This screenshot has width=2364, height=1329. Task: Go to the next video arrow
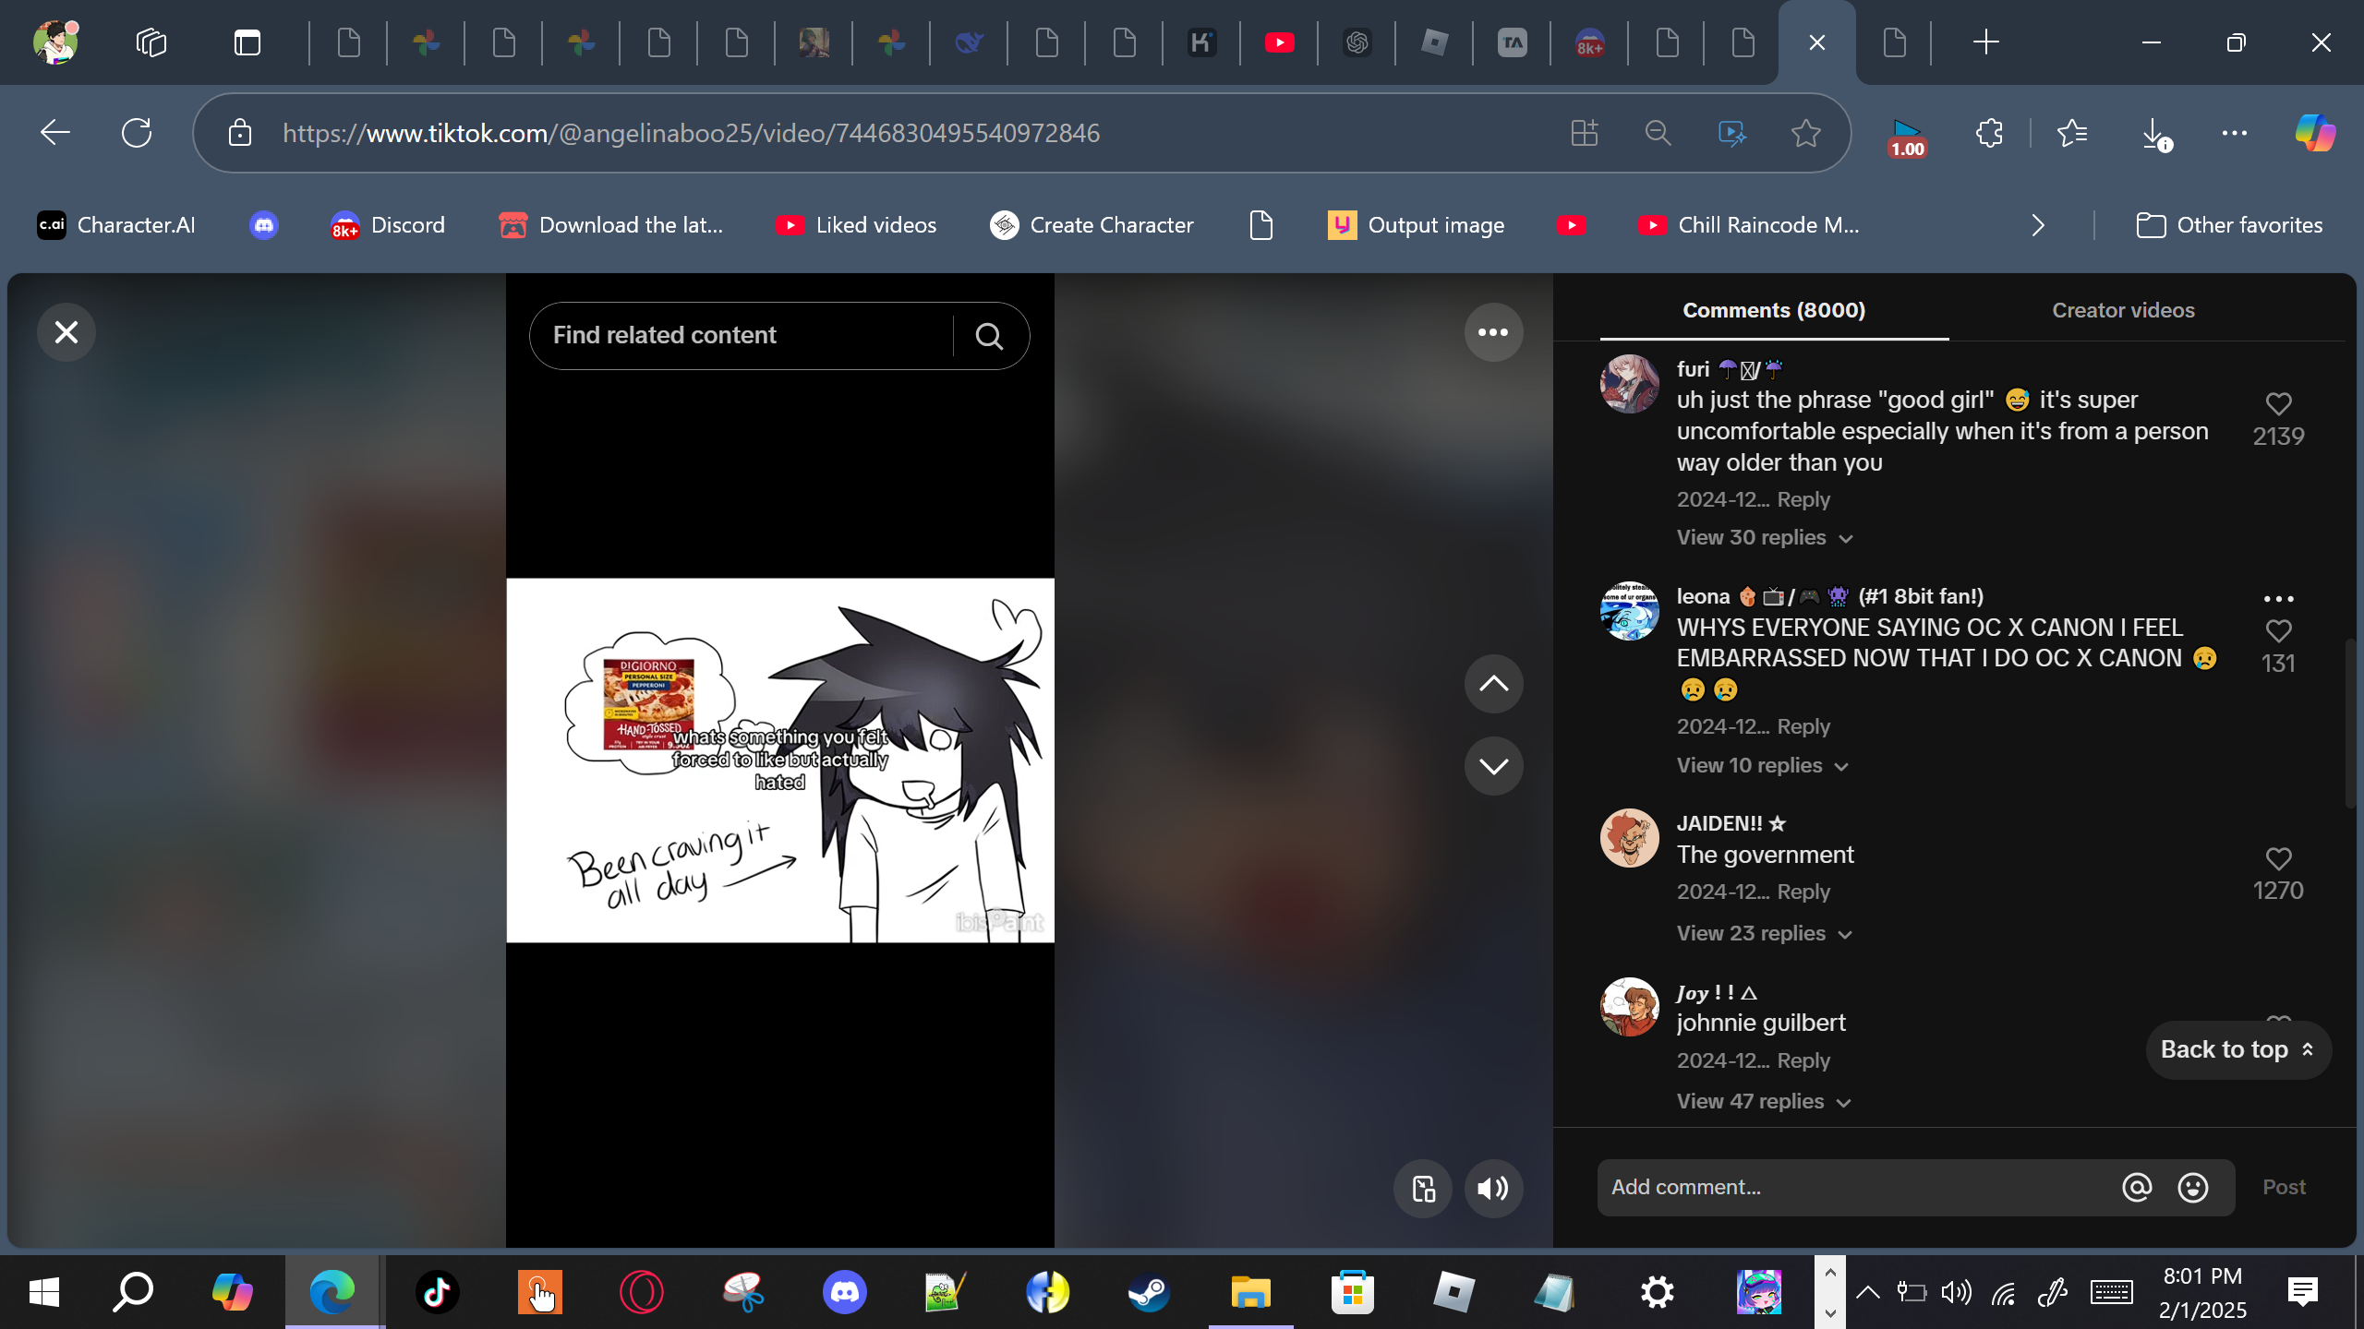(x=1492, y=766)
